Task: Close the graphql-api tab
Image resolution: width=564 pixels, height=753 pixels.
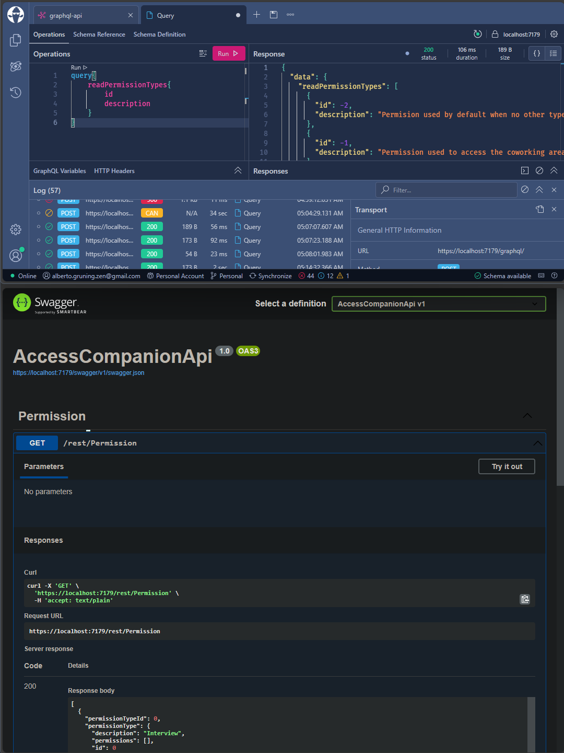Action: (131, 15)
